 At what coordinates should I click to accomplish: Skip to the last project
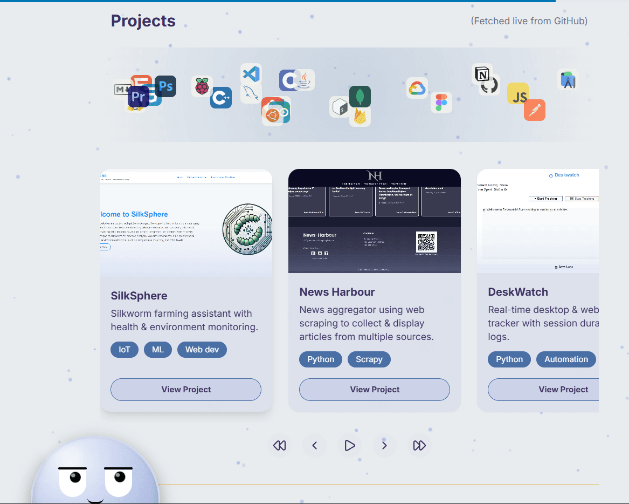coord(419,446)
